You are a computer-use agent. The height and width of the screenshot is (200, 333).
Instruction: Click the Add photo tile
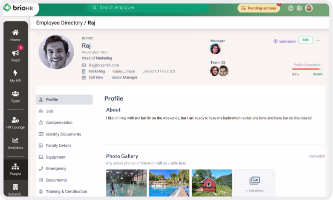pos(254,182)
